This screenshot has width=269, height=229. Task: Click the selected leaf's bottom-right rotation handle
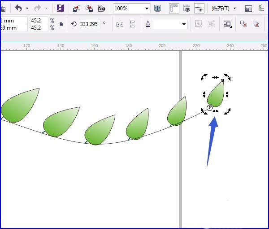pyautogui.click(x=227, y=111)
